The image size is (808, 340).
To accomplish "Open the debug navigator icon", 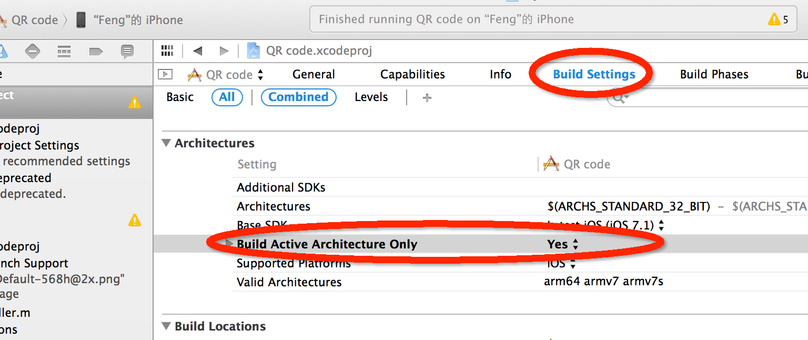I will 64,51.
